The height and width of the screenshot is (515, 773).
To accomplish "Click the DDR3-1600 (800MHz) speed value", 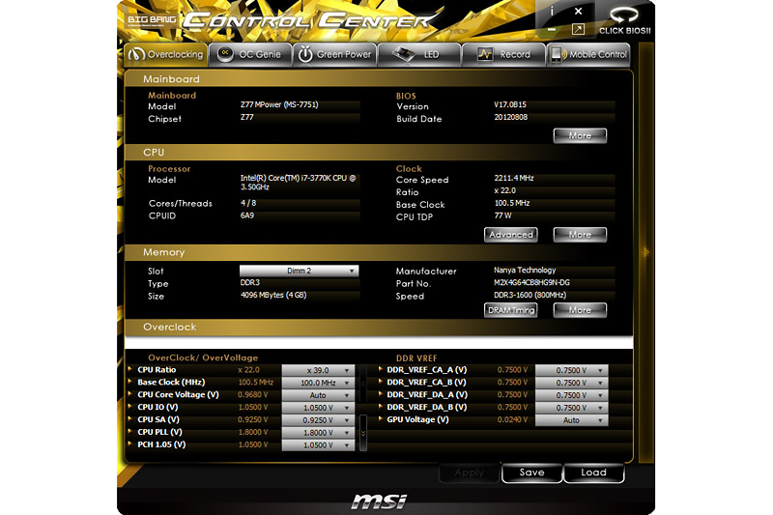I will coord(530,295).
